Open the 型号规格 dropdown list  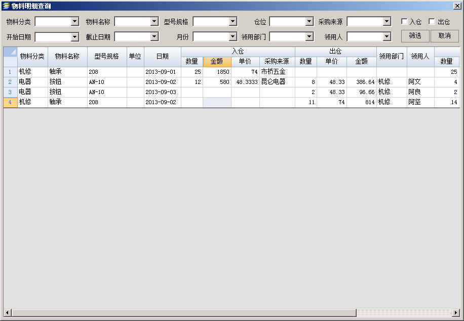(233, 22)
